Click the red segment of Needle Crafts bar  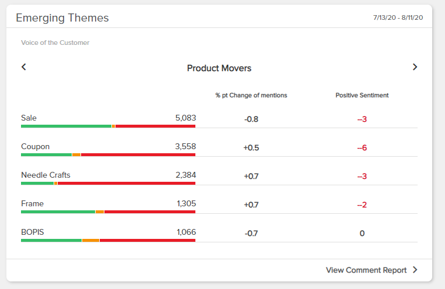tap(126, 183)
